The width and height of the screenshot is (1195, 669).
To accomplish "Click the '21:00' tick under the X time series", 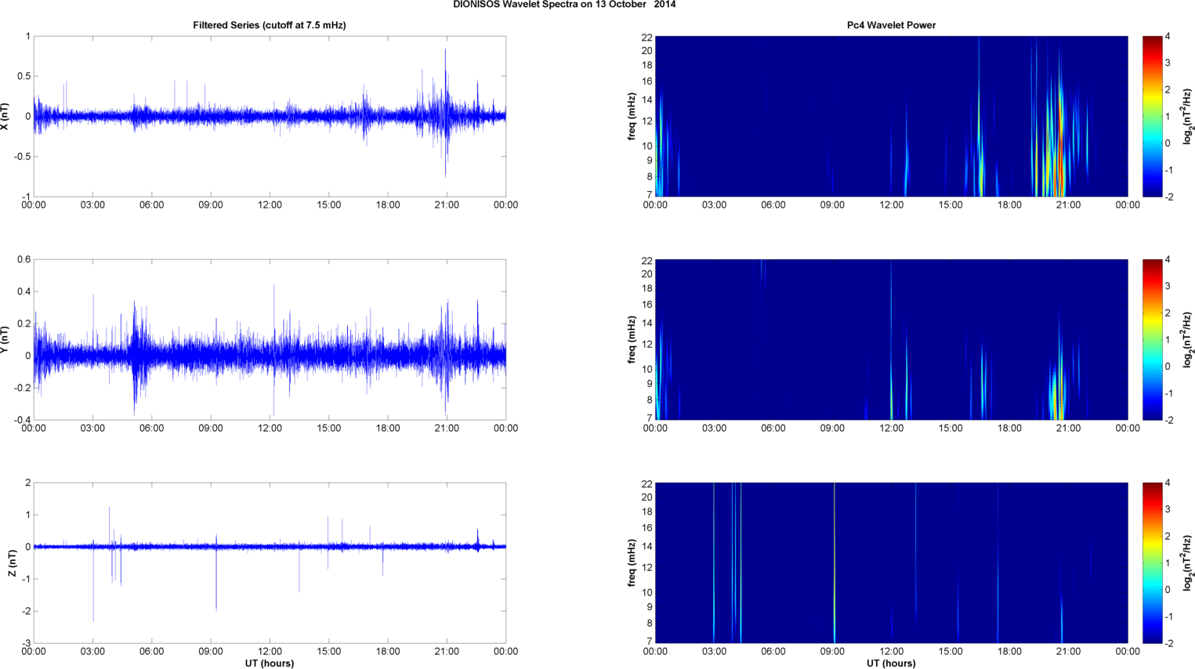I will point(447,205).
